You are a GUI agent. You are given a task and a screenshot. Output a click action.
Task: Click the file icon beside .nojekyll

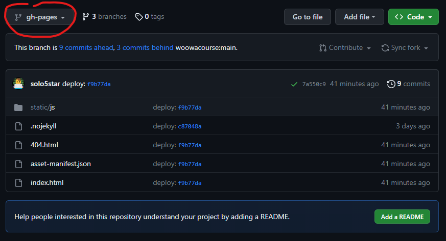click(x=18, y=126)
